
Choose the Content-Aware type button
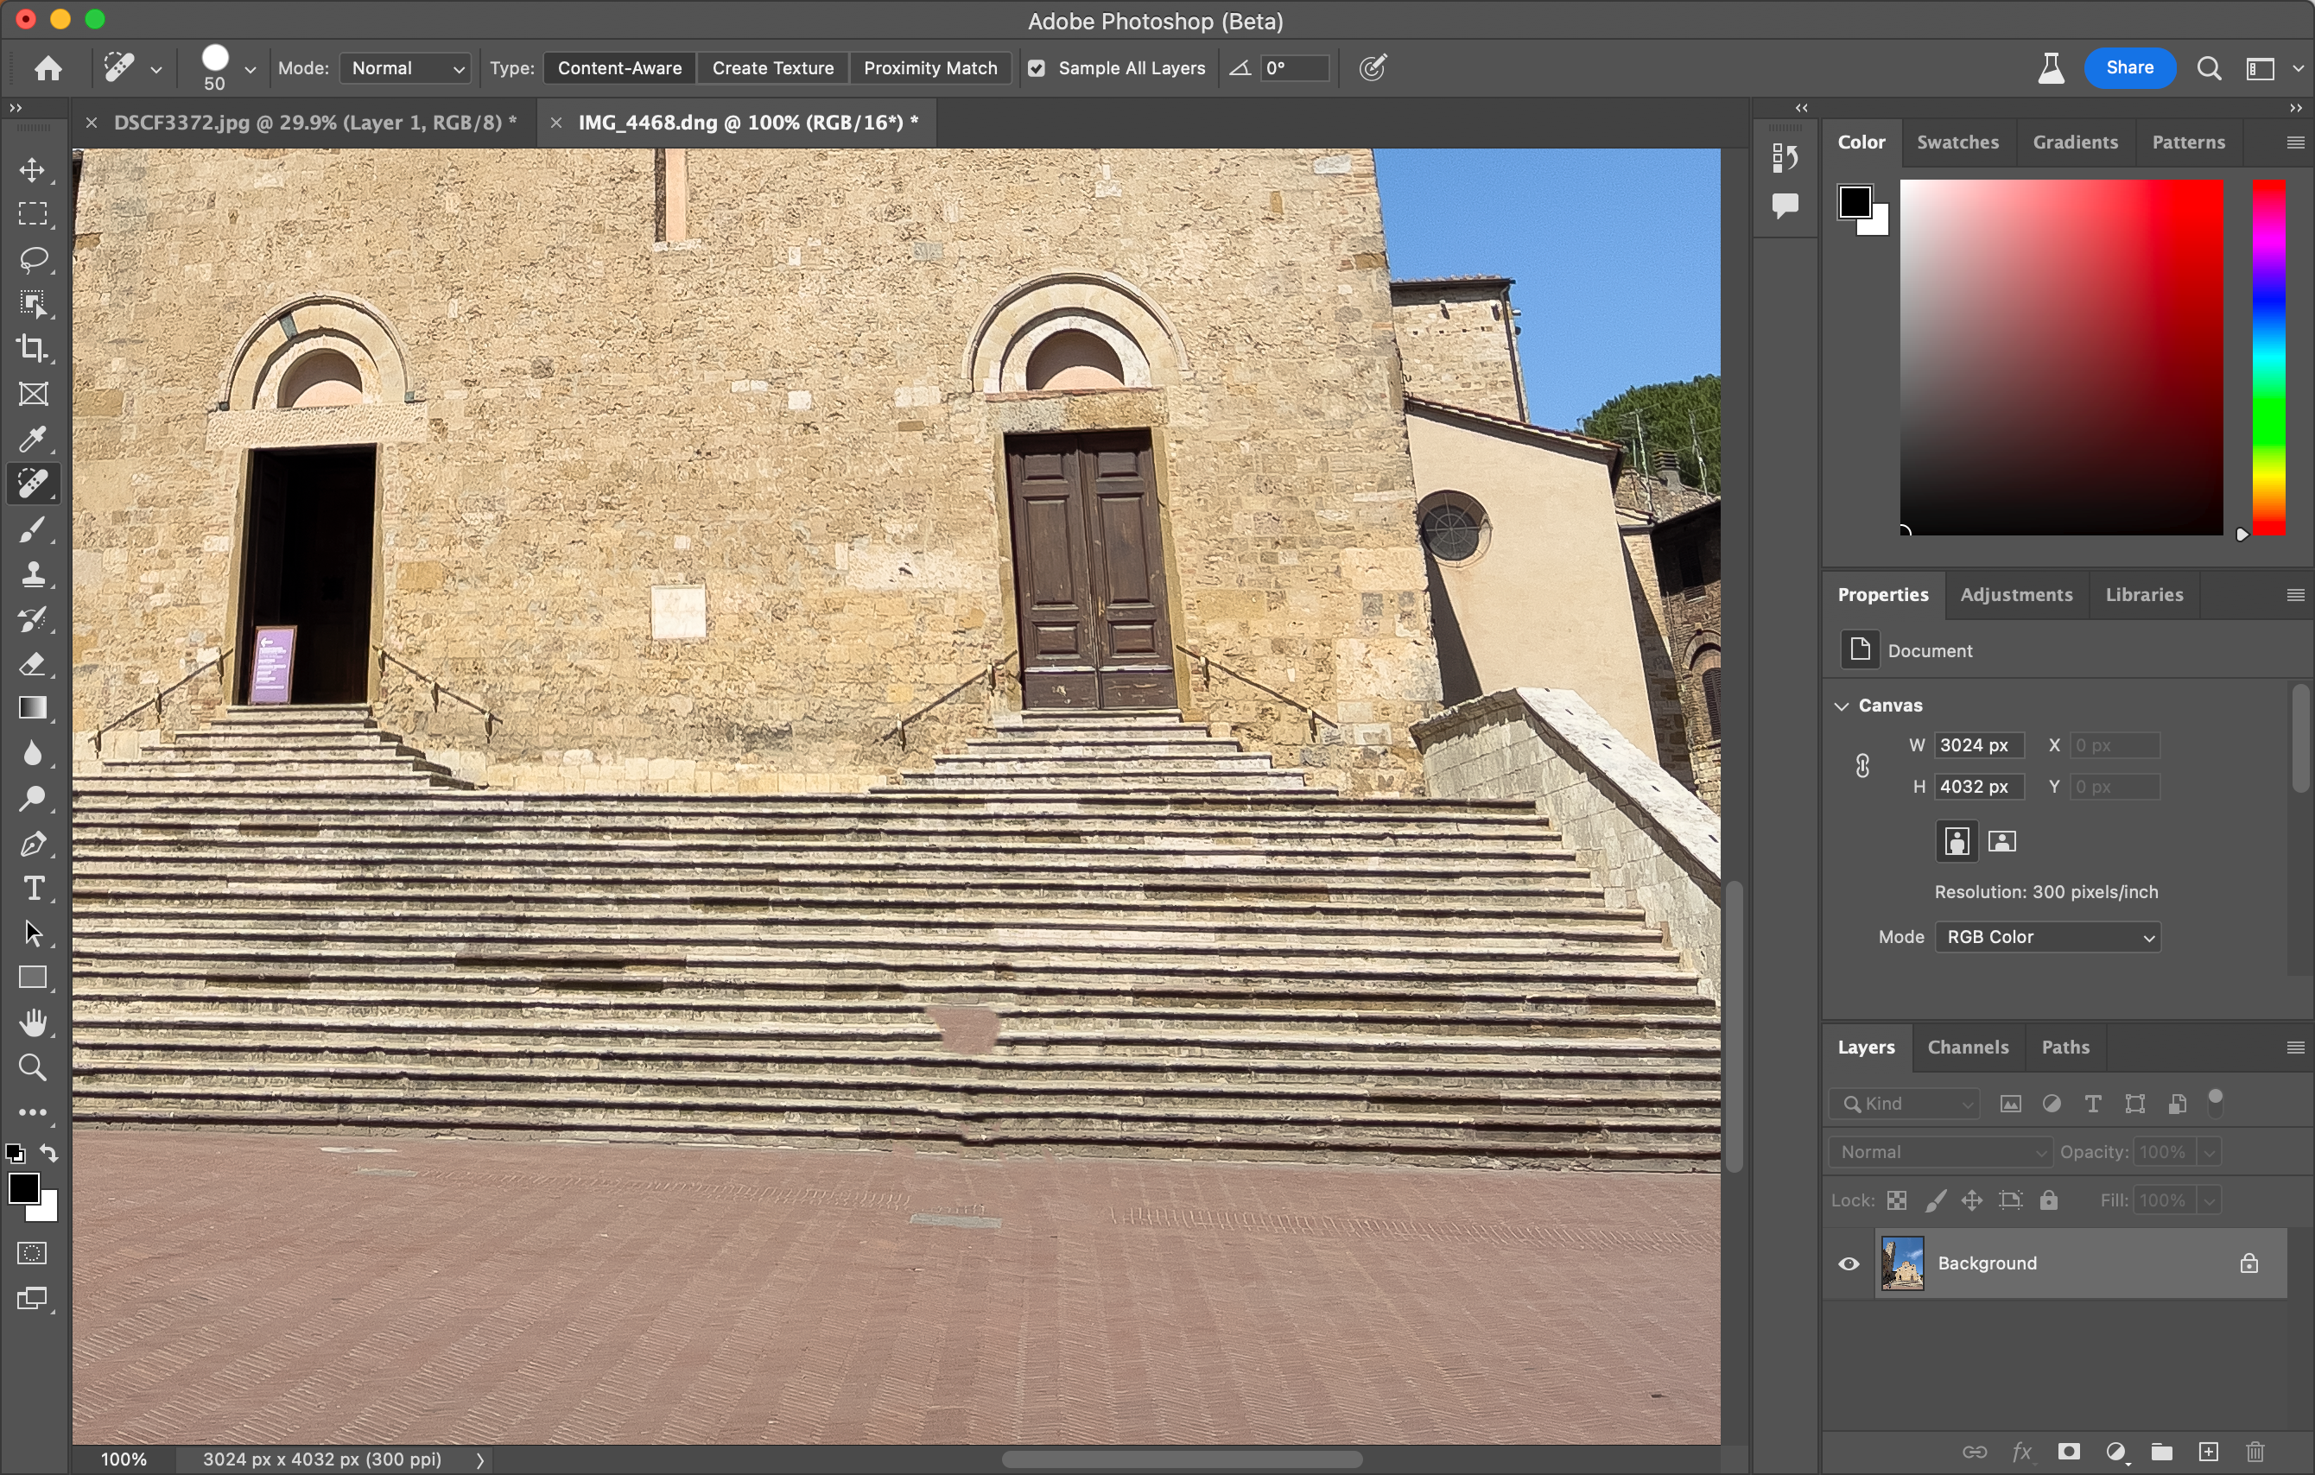tap(619, 68)
